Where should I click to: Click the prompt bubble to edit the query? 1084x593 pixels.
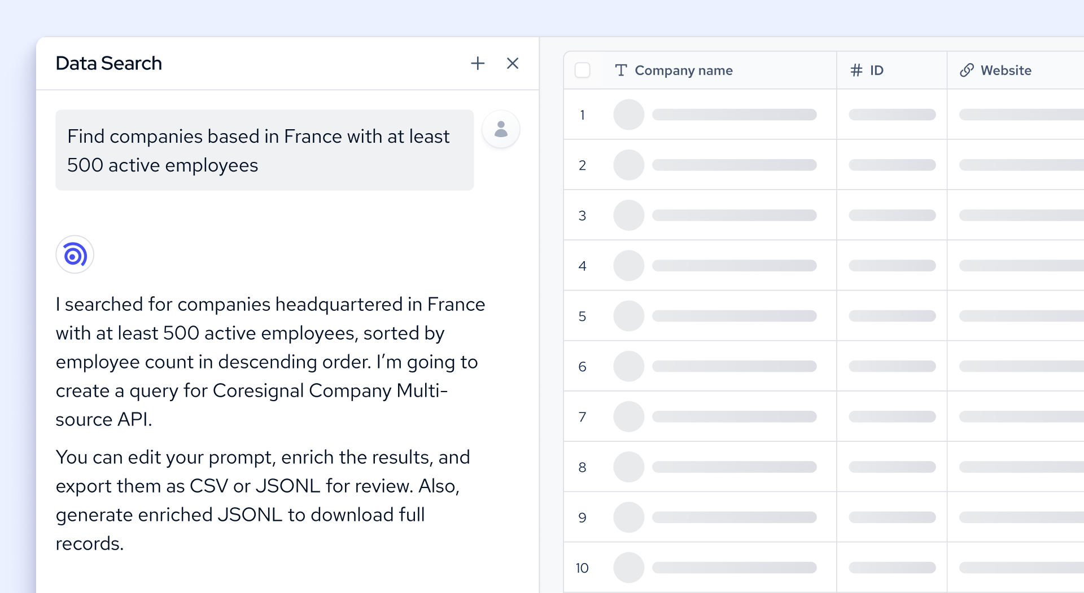coord(264,150)
